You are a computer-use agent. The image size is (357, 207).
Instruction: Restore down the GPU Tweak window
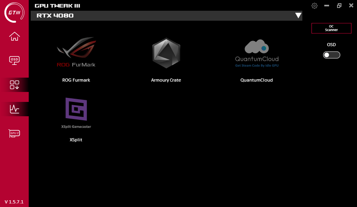click(x=339, y=6)
